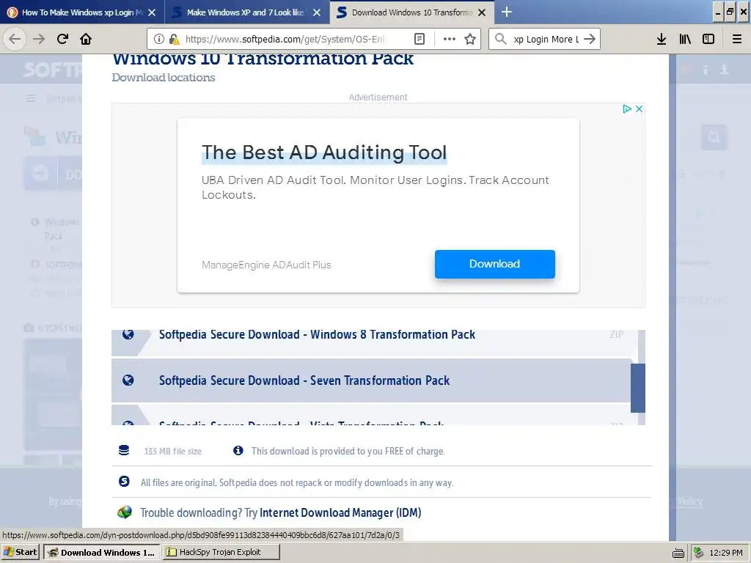Viewport: 751px width, 563px height.
Task: Submit search with the go arrow
Action: point(590,39)
